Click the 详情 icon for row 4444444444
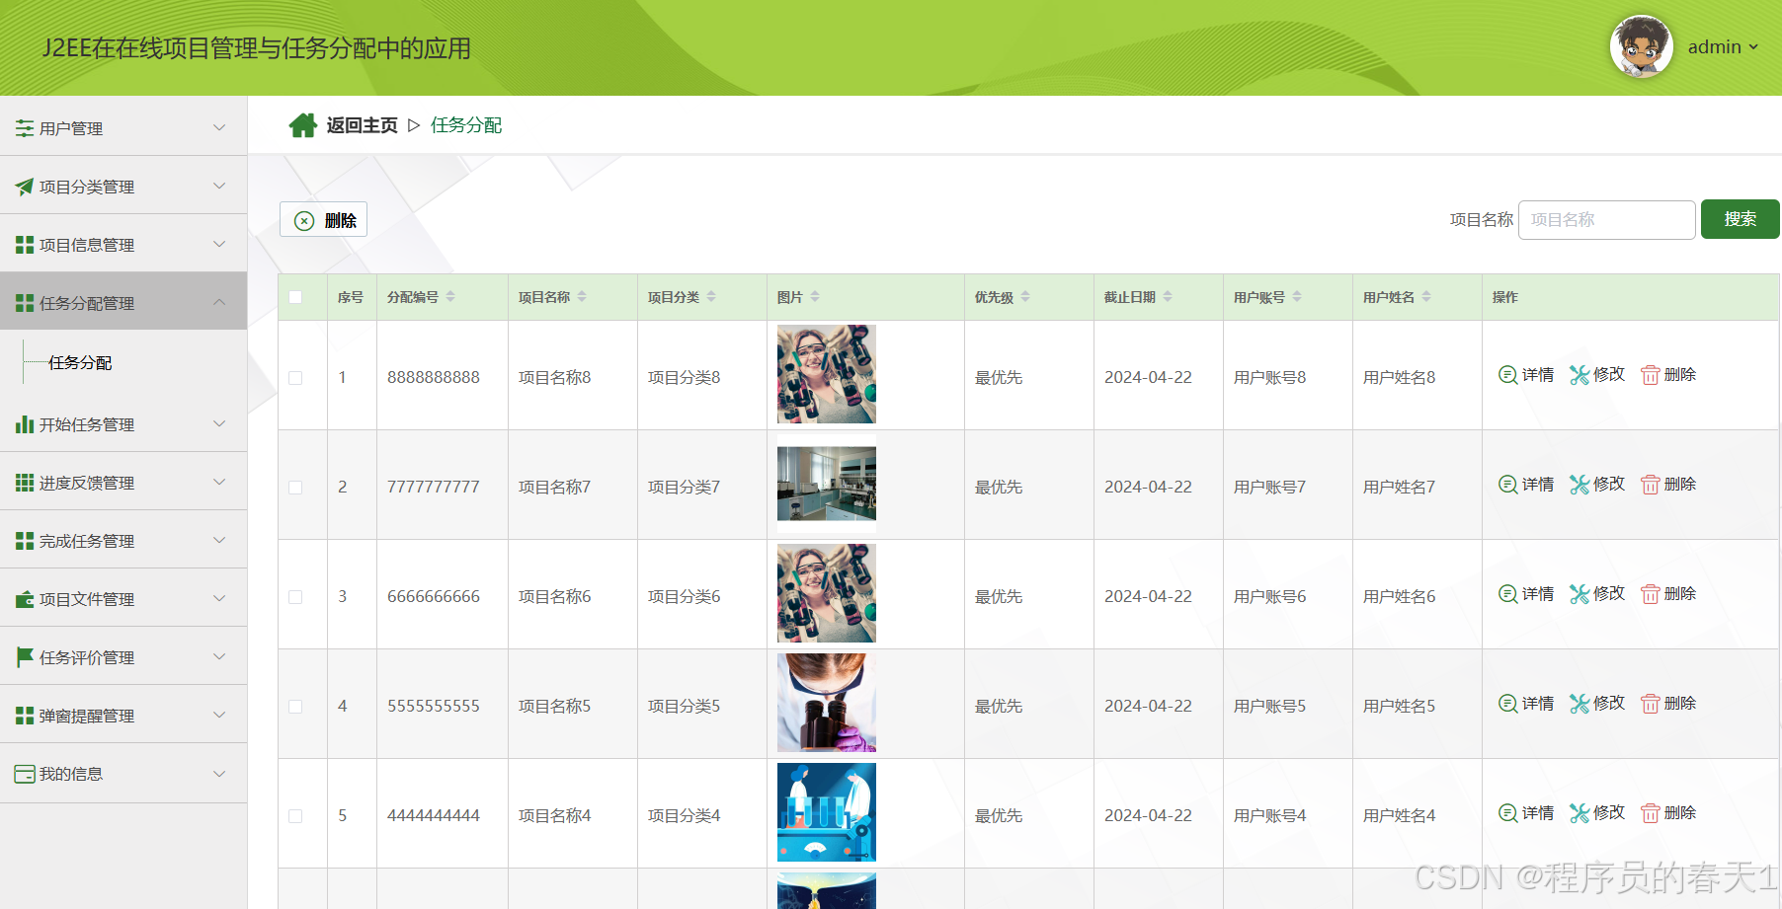Screen dimensions: 1782x909 pos(1507,813)
